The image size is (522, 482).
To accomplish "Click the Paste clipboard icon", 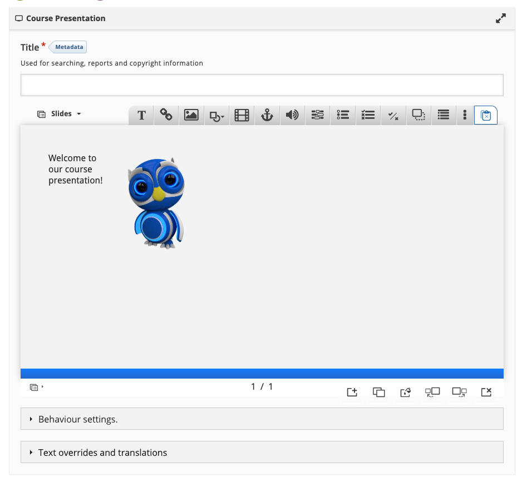I will [486, 116].
